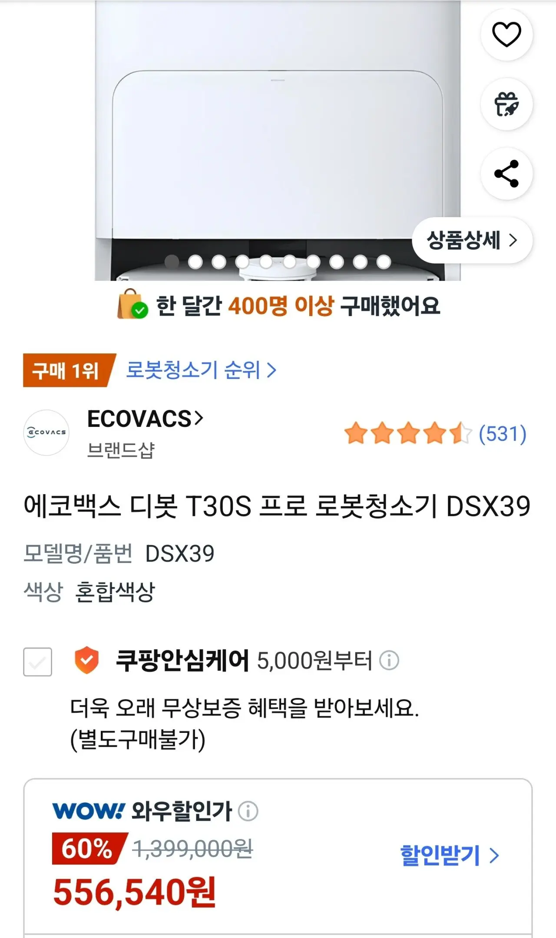Screen dimensions: 556x938
Task: Enable the 쿠팡안심케어 checkbox
Action: (38, 662)
